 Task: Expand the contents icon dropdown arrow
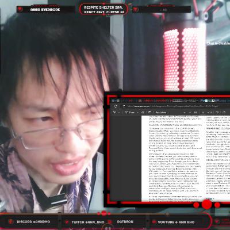119,113
